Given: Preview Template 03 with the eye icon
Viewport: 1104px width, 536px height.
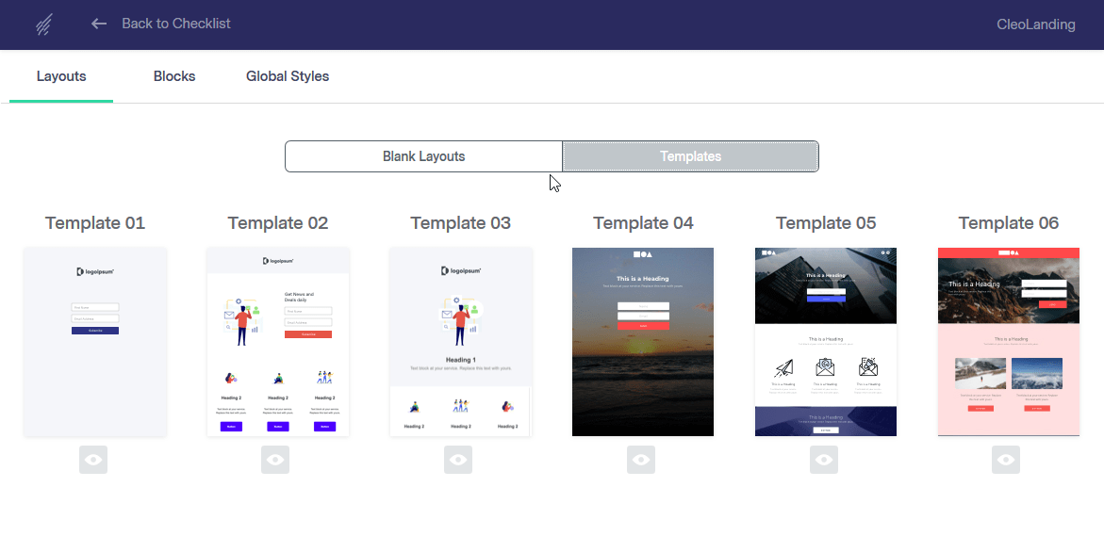Looking at the screenshot, I should (x=458, y=460).
